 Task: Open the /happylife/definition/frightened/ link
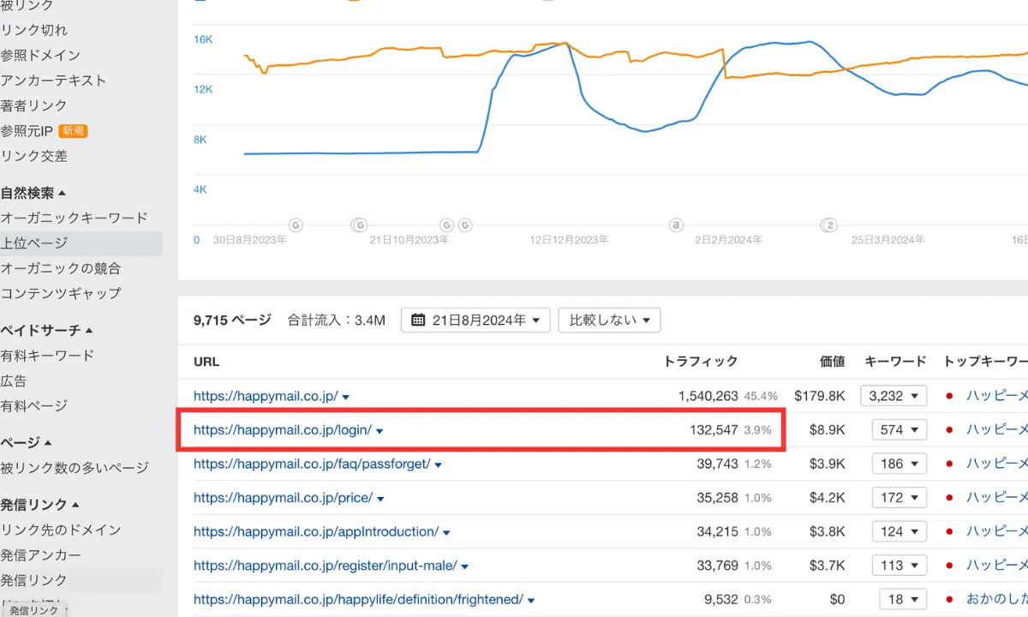(358, 600)
